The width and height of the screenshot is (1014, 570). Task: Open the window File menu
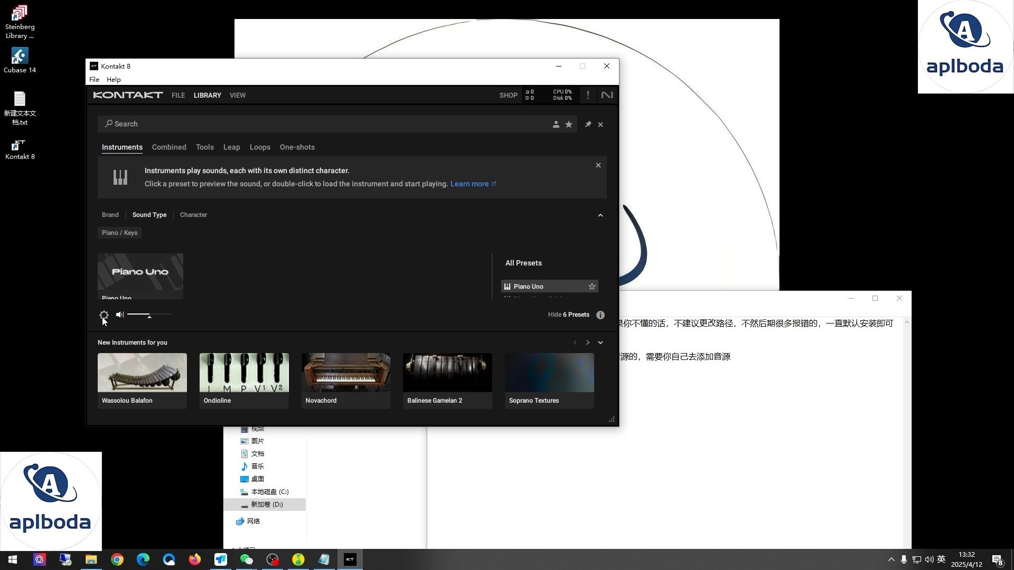(94, 80)
